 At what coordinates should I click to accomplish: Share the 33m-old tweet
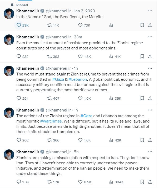point(150,56)
